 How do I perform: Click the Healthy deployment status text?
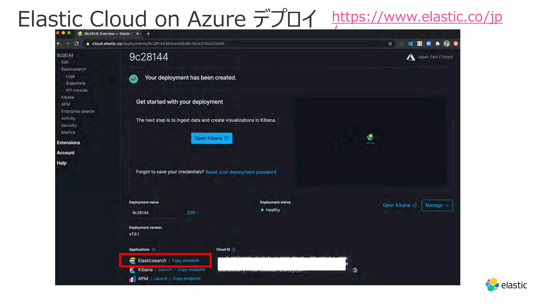click(x=273, y=210)
